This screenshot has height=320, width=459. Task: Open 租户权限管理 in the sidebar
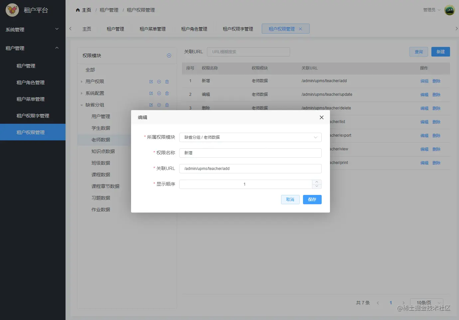[x=33, y=132]
